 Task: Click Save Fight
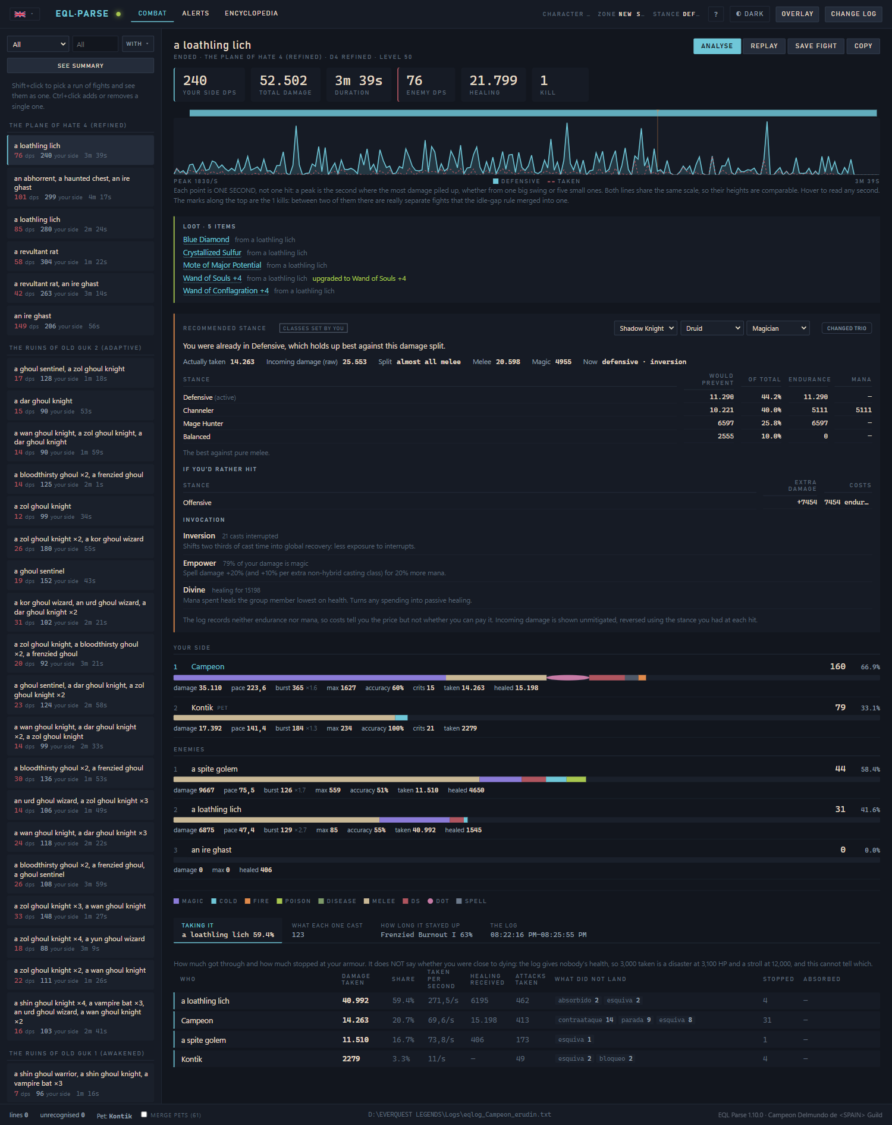pos(816,46)
